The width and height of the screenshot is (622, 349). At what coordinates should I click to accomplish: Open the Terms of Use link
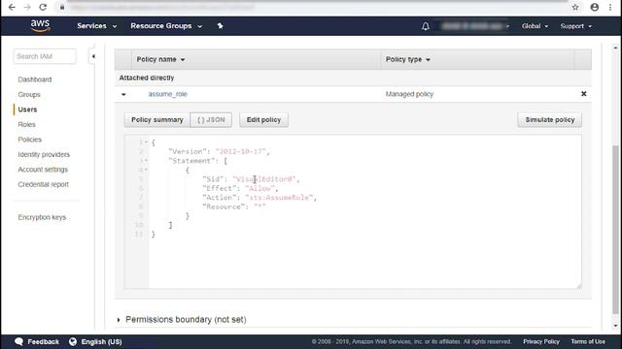(x=588, y=341)
